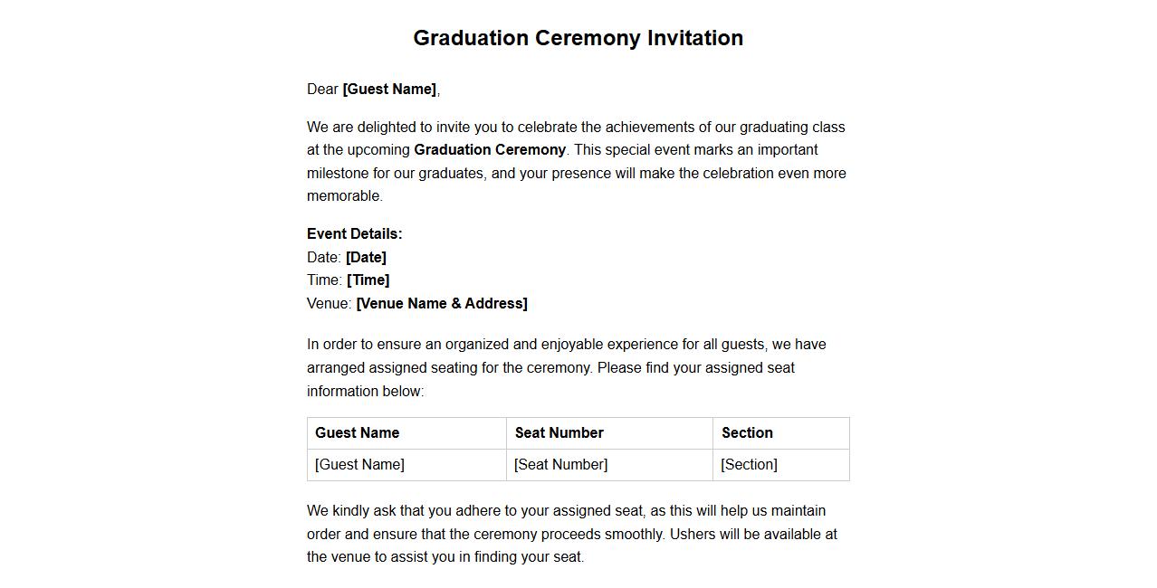Click paragraph beginning "We are delighted"
Image resolution: width=1157 pixels, height=588 pixels.
(578, 162)
